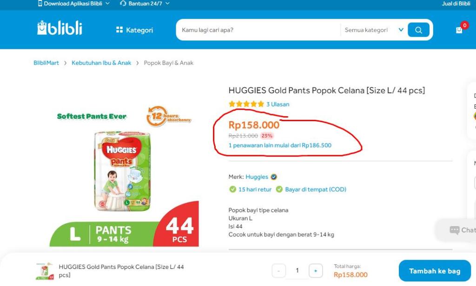This screenshot has height=286, width=476.
Task: Click the Blibli logo
Action: point(59,28)
